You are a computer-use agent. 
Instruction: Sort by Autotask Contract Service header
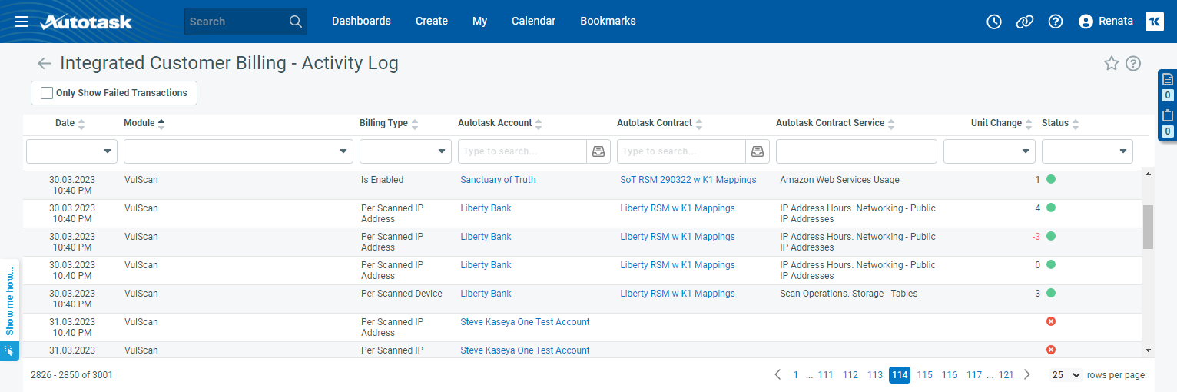(836, 123)
